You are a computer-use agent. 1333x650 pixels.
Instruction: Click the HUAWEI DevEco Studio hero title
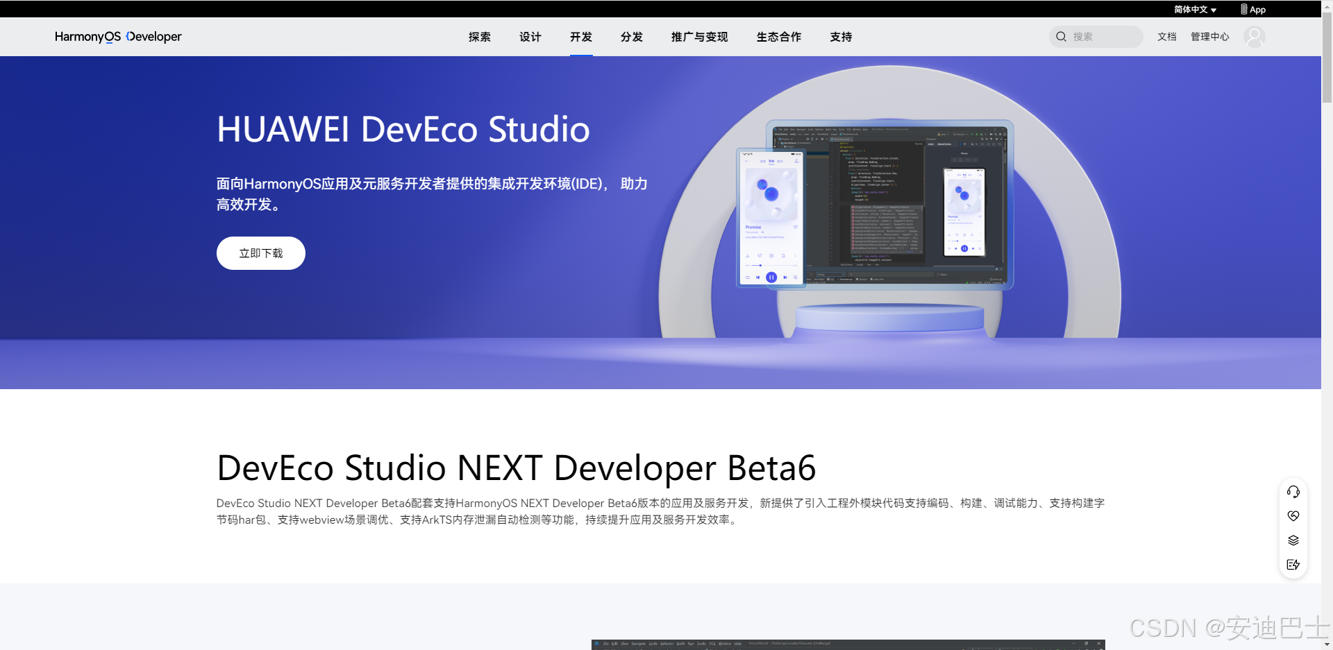403,130
